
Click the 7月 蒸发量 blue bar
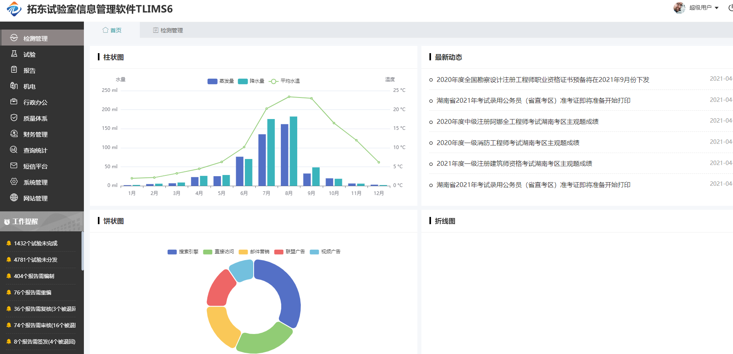pos(262,160)
